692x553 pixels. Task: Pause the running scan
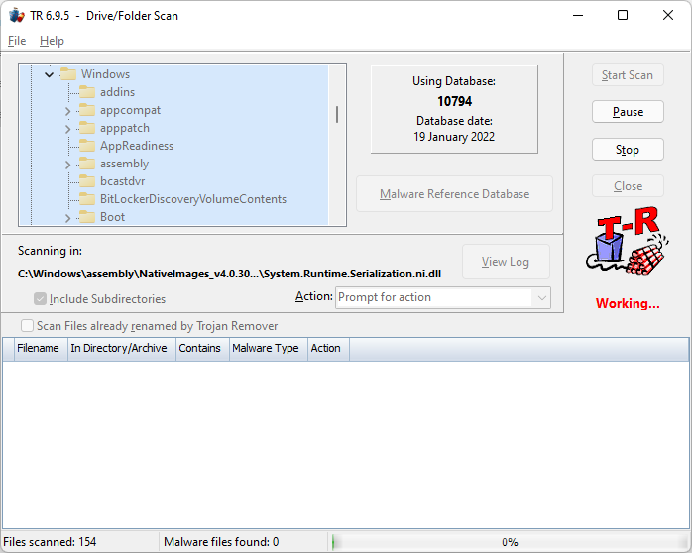point(628,112)
